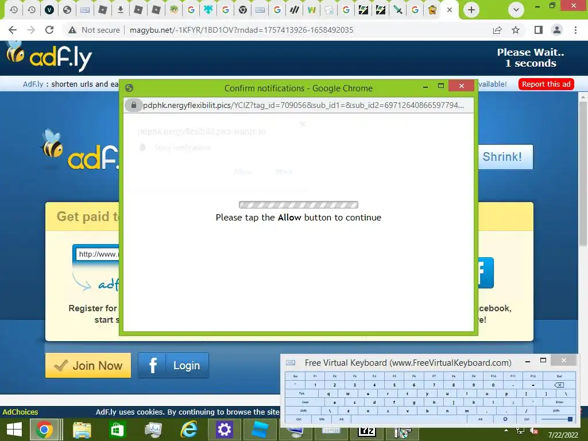The width and height of the screenshot is (588, 441).
Task: Click the AdChoices link
Action: (x=20, y=412)
